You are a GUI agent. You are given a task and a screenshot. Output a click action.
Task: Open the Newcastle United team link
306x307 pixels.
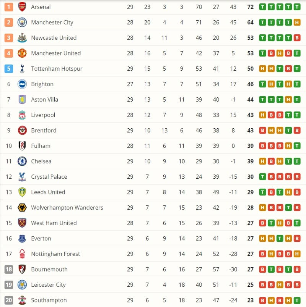(x=54, y=38)
